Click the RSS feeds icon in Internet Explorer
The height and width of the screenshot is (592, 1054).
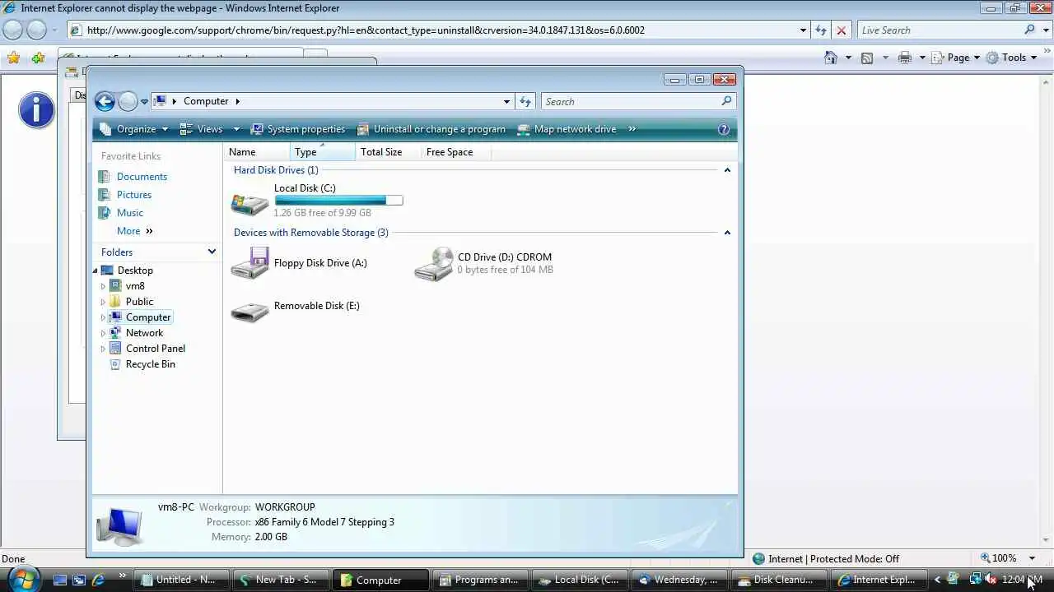(x=866, y=58)
